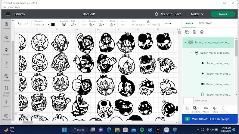239x134 pixels.
Task: Select the Mario thumbs-up design
Action: click(x=81, y=85)
